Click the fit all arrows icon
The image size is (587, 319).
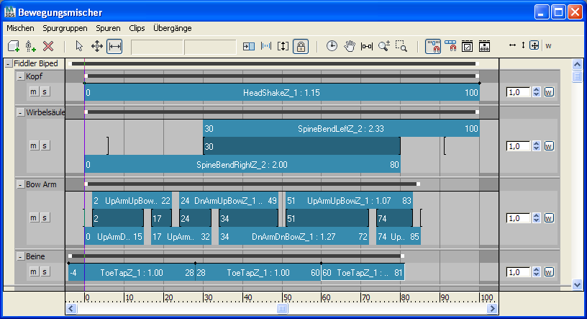534,46
